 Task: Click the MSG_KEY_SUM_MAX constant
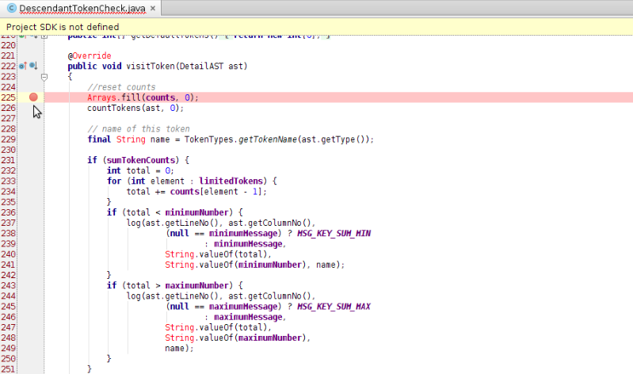point(334,307)
